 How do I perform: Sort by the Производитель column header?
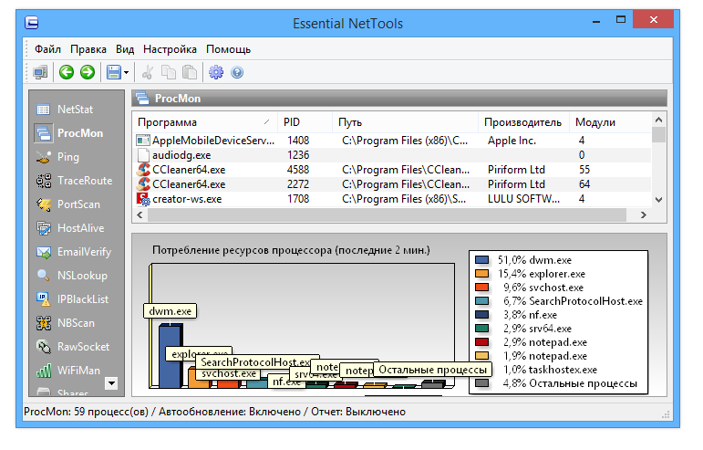pos(523,122)
